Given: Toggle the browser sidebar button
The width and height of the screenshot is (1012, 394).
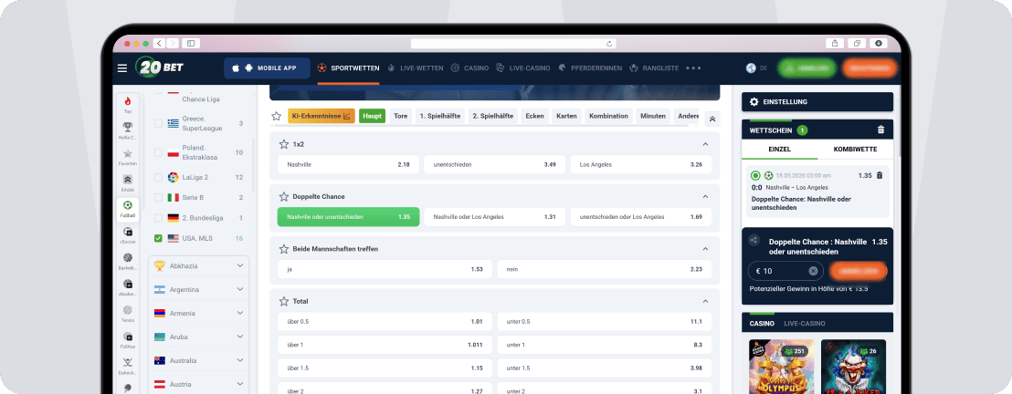Looking at the screenshot, I should pos(191,43).
